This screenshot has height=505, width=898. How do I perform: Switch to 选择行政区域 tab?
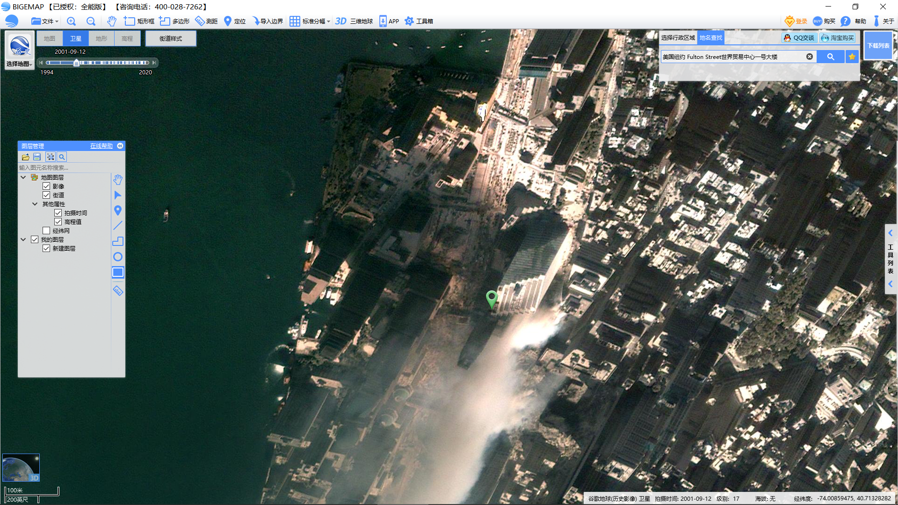tap(678, 38)
